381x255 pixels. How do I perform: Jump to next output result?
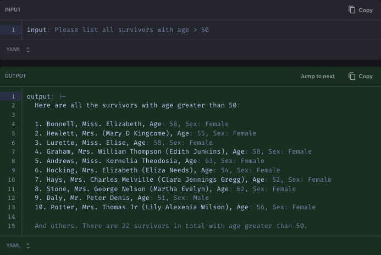click(317, 76)
